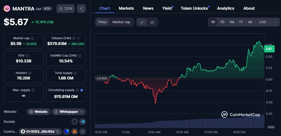
Task: Click the Vol/Mkt Cap info icon
Action: click(x=80, y=55)
